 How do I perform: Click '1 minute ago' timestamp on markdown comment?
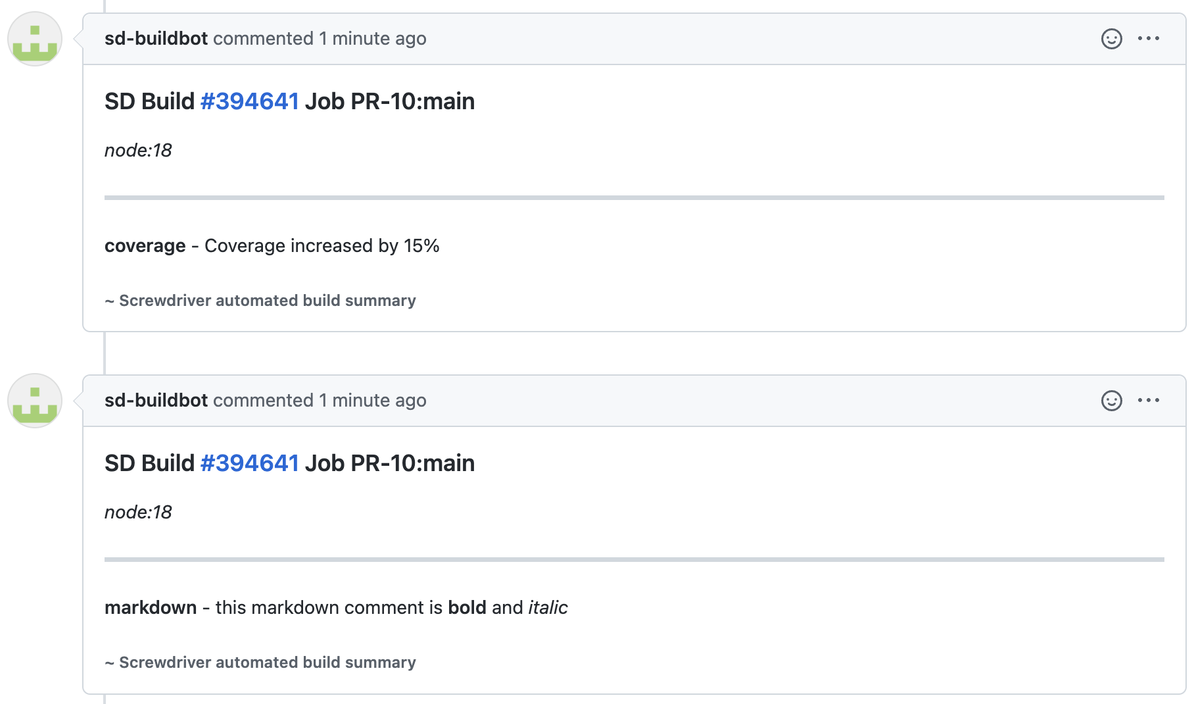pyautogui.click(x=373, y=401)
